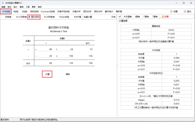Screen dimensions: 195x122
Task: Click the 精确检验 table header
Action: pos(156,26)
